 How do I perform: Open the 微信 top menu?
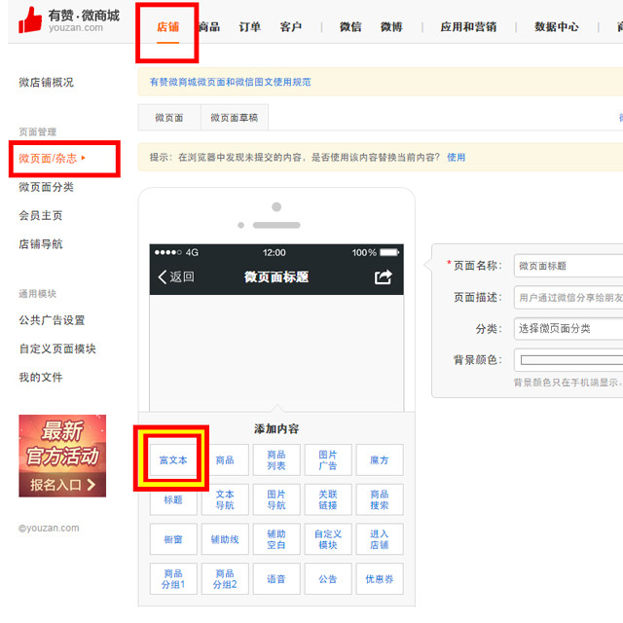350,27
